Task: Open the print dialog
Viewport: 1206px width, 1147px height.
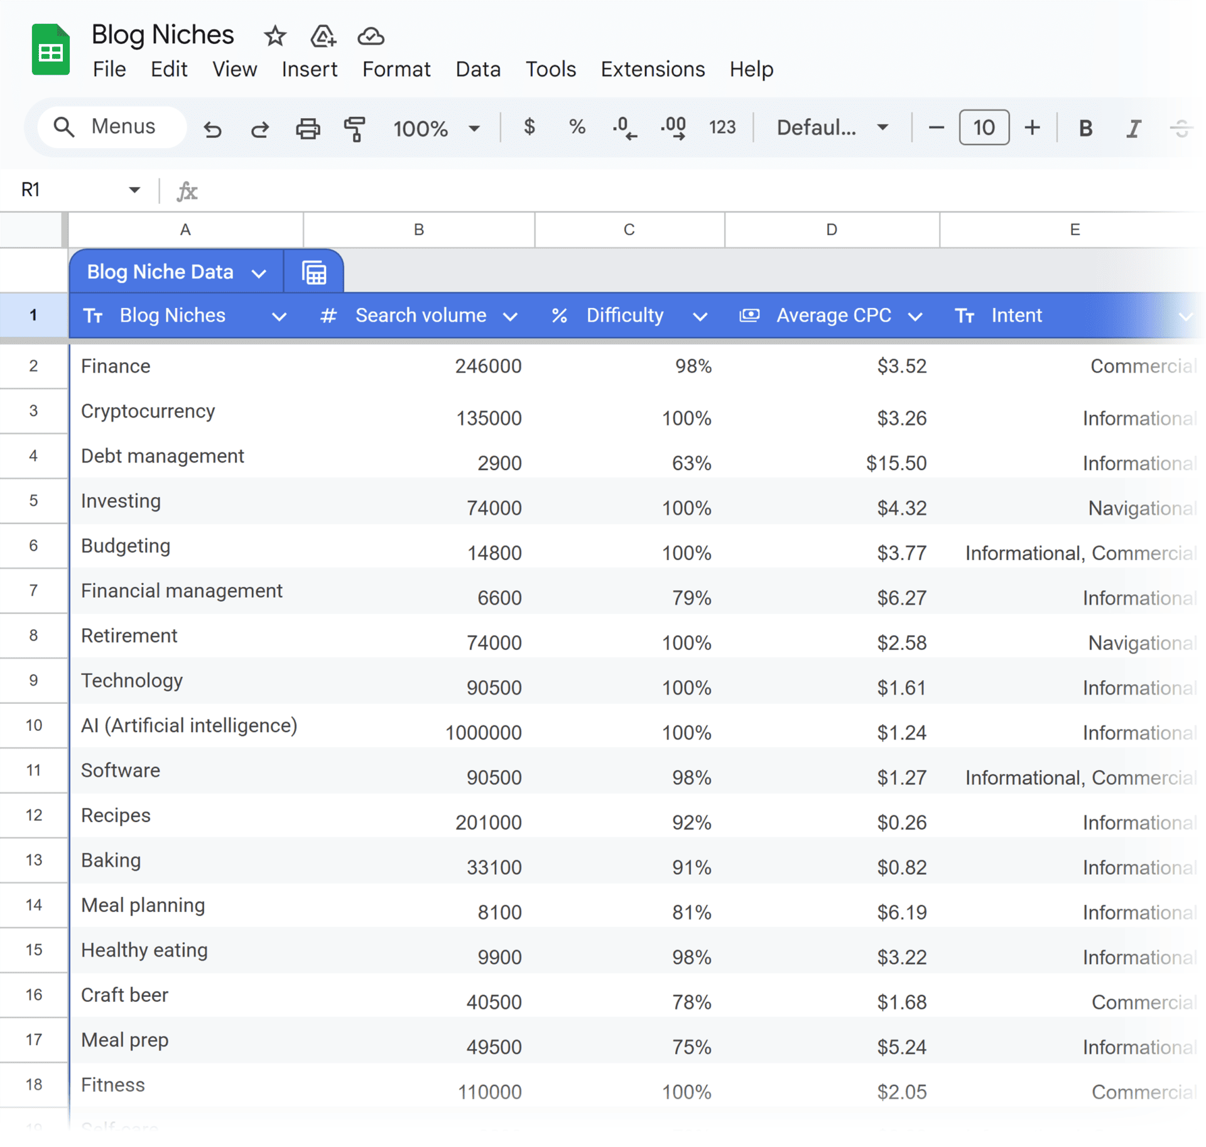Action: (x=307, y=128)
